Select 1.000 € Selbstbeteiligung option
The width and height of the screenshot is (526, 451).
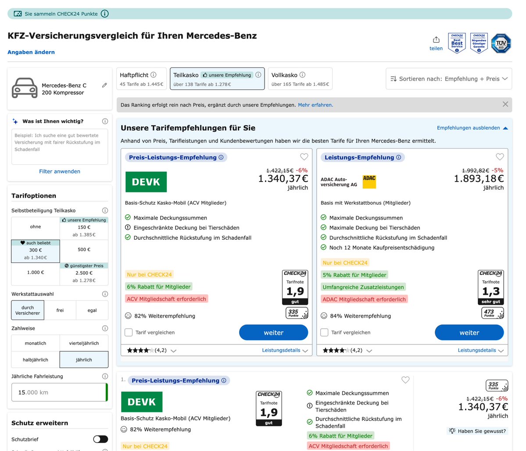click(x=36, y=274)
